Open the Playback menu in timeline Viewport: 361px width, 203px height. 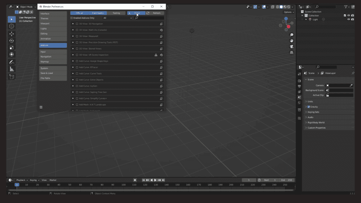tap(22, 180)
